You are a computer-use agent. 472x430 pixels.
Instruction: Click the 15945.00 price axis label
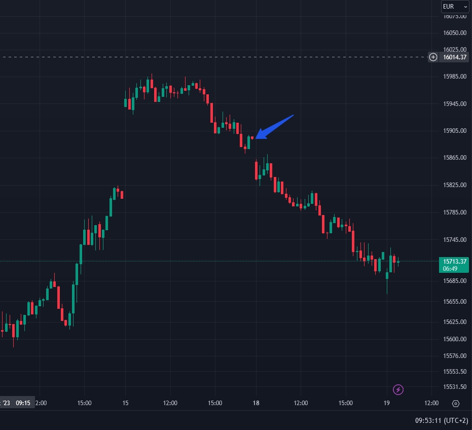click(x=455, y=104)
